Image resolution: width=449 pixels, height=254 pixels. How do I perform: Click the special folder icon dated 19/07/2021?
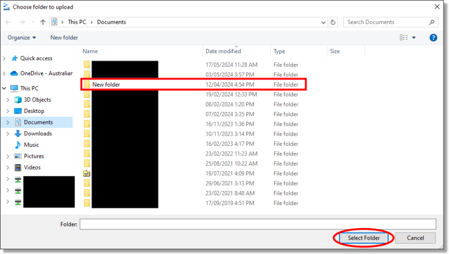(87, 173)
